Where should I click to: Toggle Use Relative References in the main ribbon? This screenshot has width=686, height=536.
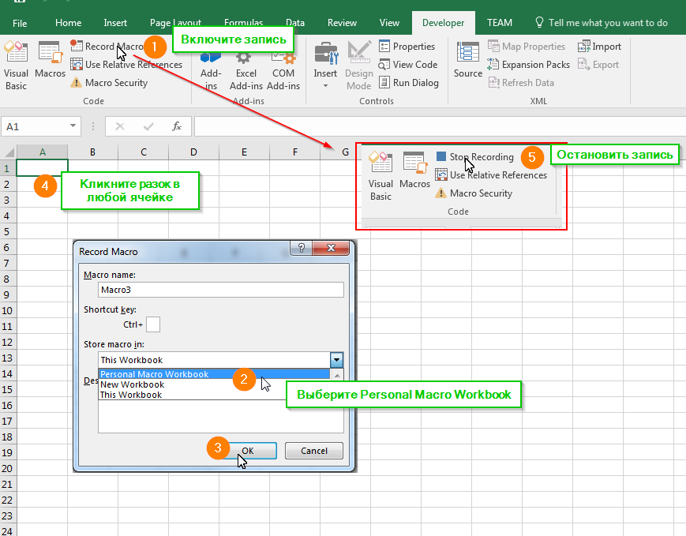[126, 64]
